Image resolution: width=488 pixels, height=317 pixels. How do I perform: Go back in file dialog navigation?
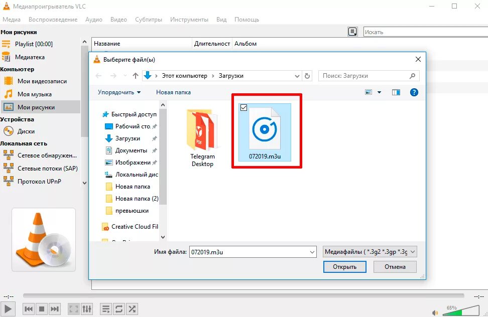click(99, 76)
